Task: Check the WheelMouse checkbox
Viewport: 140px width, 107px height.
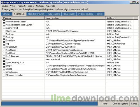Action: tap(4, 72)
